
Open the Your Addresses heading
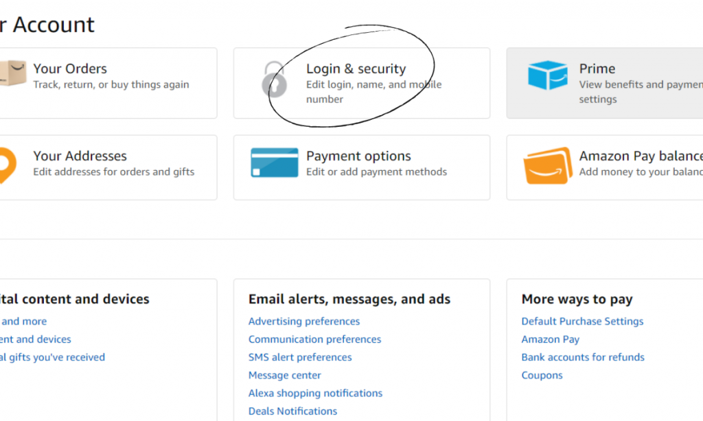point(80,156)
